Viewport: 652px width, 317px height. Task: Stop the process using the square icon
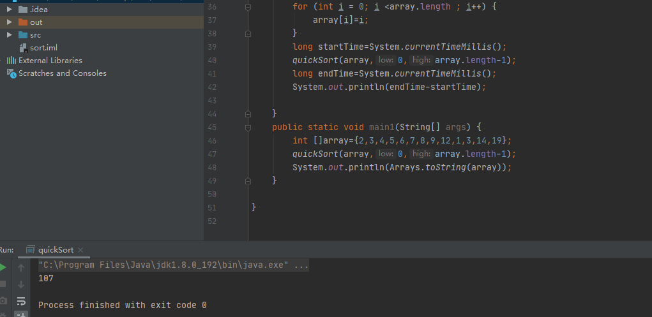click(3, 284)
